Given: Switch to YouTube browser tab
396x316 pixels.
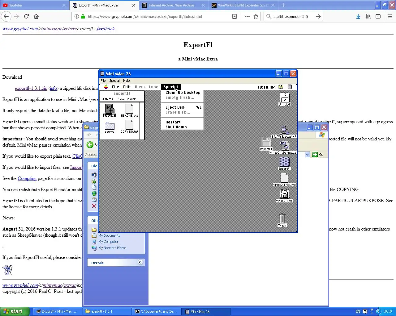Looking at the screenshot, I should (x=34, y=5).
